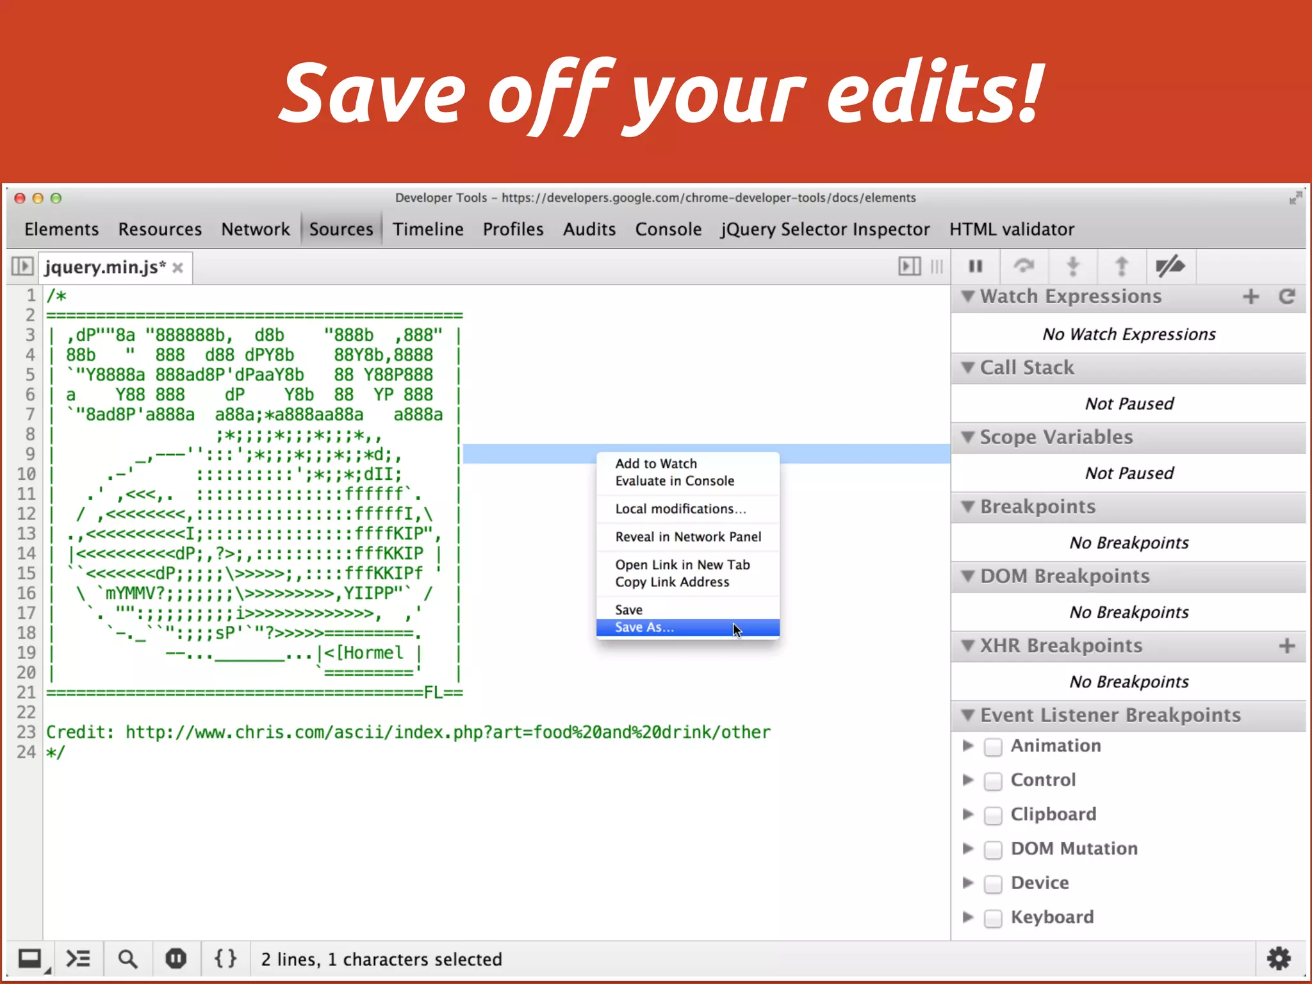Click the Credit URL on line 23

pos(448,732)
